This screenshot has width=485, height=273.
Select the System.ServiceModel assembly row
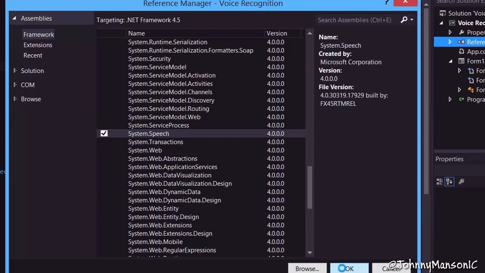click(x=201, y=67)
